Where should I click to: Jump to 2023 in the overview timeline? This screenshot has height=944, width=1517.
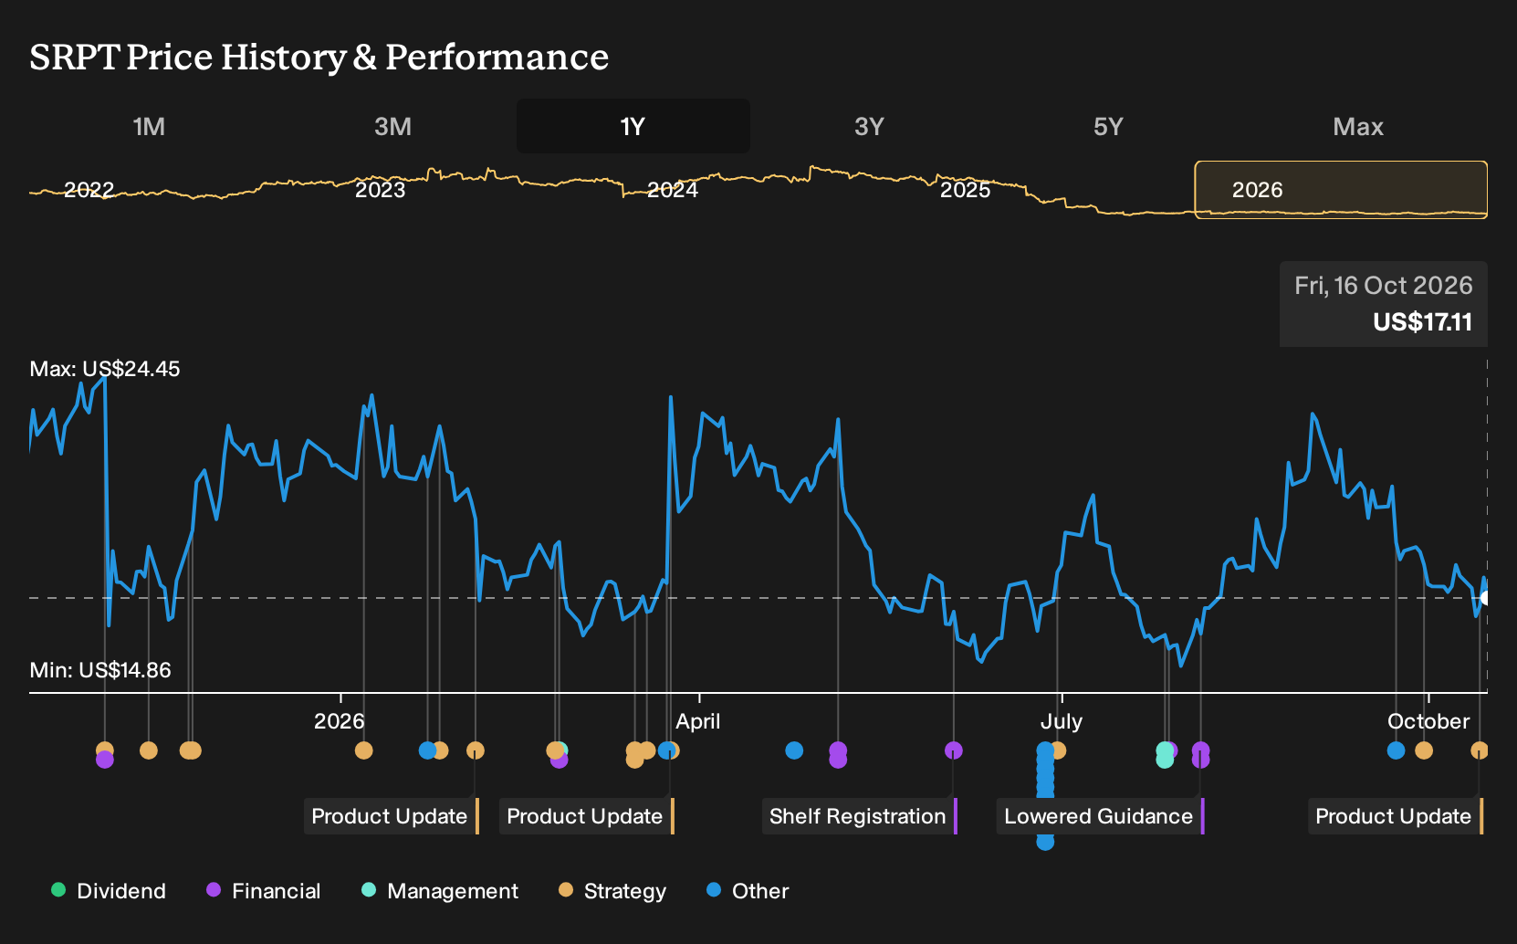[380, 190]
